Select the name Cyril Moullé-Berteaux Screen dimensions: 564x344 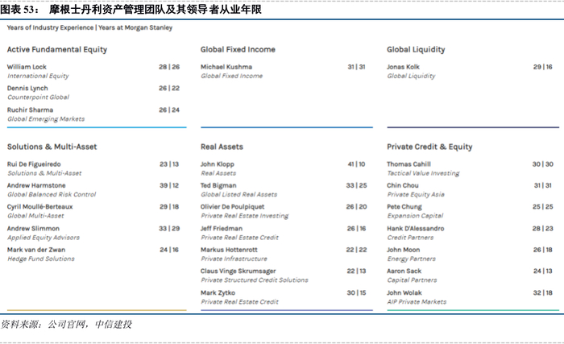pyautogui.click(x=39, y=207)
